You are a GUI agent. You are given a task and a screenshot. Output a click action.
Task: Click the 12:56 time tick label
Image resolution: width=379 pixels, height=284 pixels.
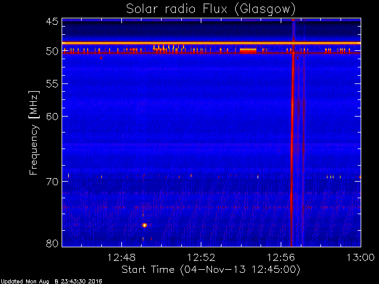coord(281,258)
